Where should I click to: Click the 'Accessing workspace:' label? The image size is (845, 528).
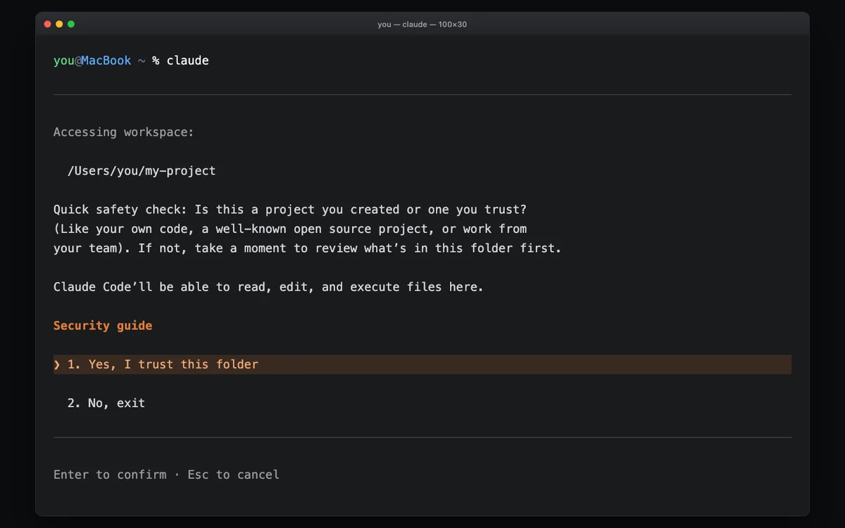tap(124, 132)
